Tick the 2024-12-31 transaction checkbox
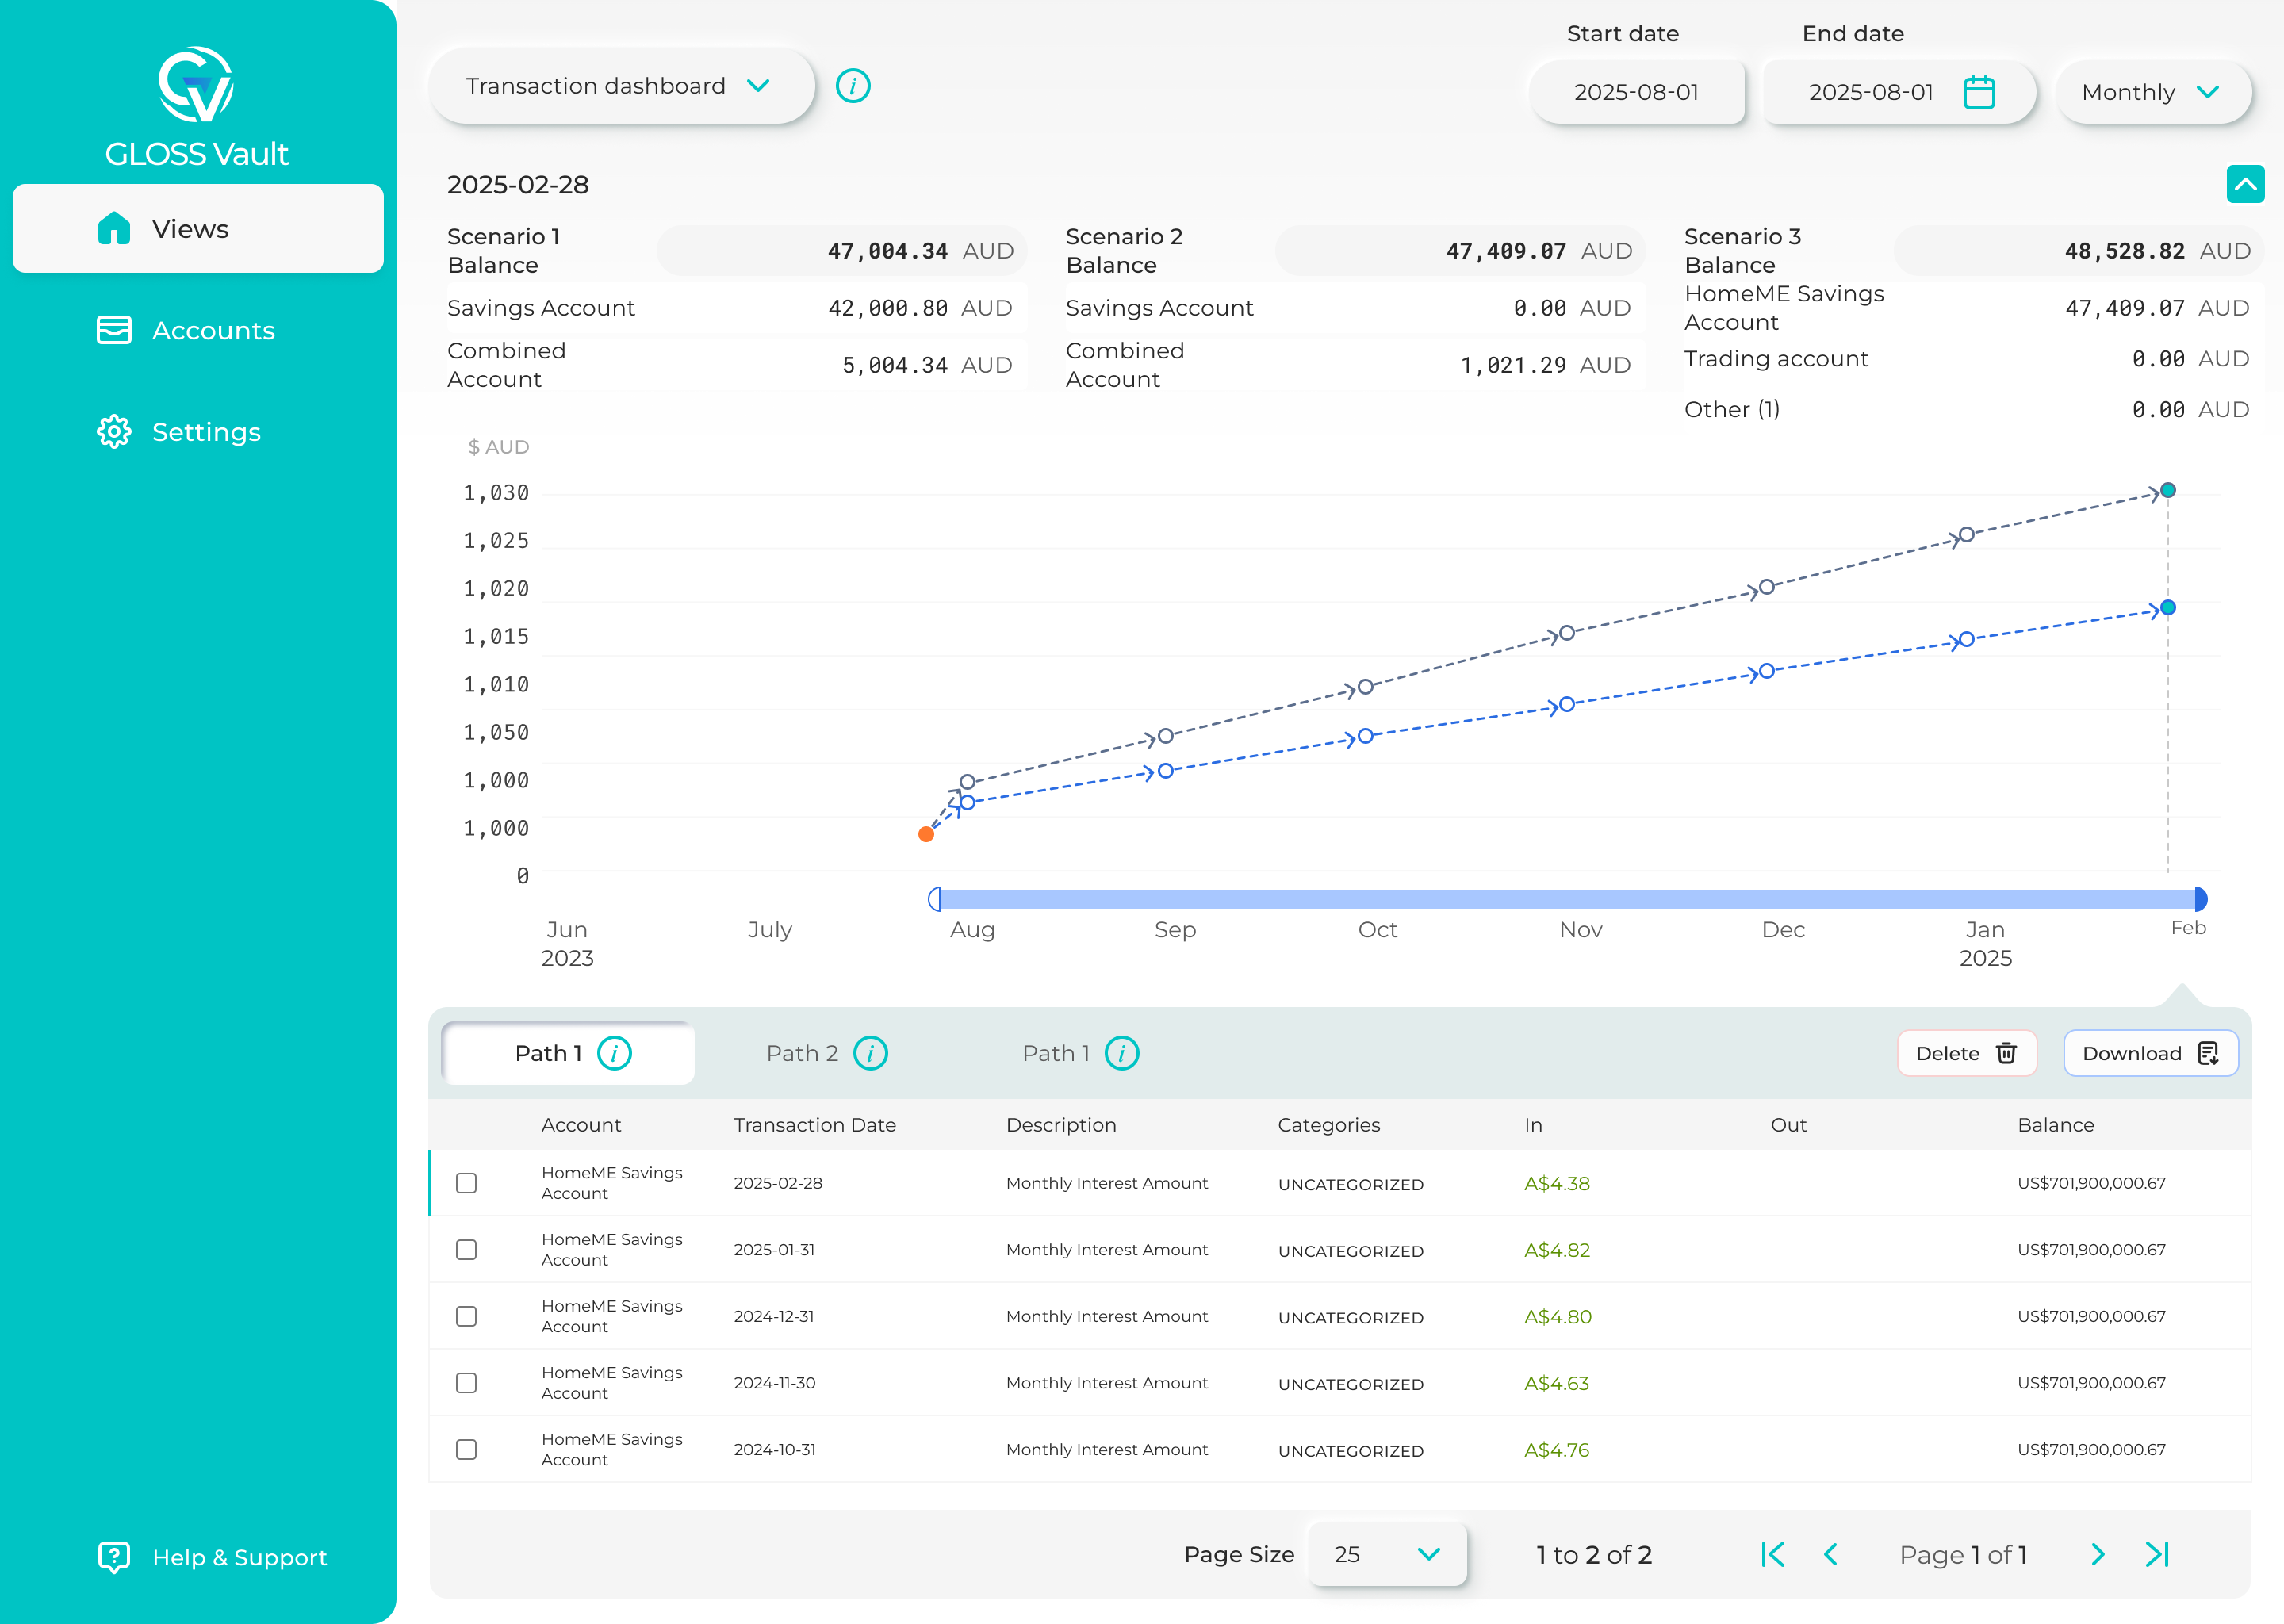This screenshot has height=1624, width=2284. [x=466, y=1316]
